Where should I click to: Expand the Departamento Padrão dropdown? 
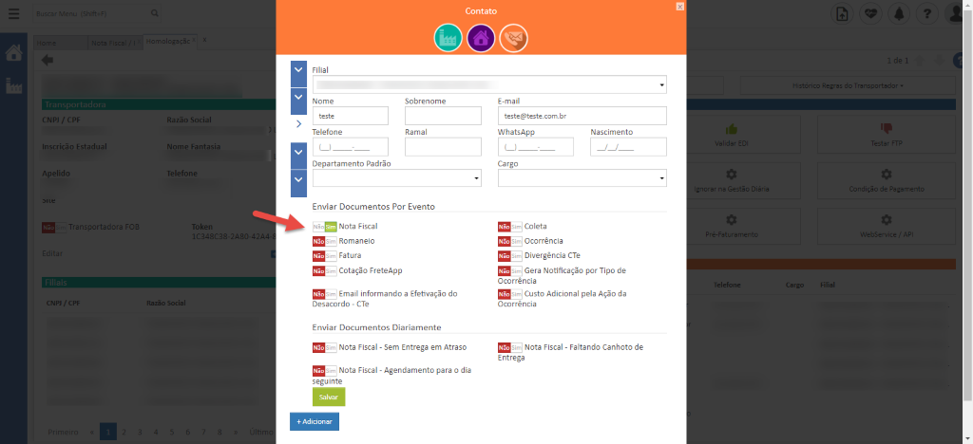coord(396,178)
